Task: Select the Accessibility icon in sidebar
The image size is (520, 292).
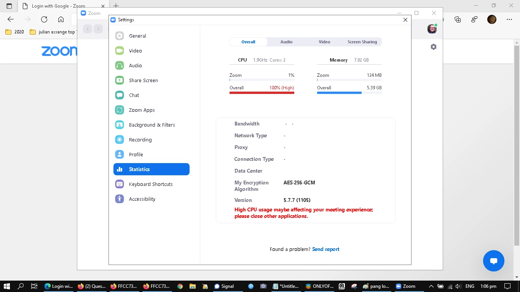Action: [120, 199]
